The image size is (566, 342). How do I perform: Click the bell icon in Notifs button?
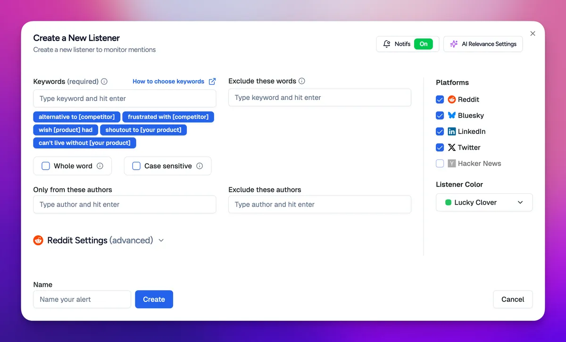387,44
